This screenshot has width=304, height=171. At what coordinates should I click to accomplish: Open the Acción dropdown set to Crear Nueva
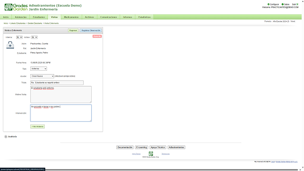click(x=42, y=76)
